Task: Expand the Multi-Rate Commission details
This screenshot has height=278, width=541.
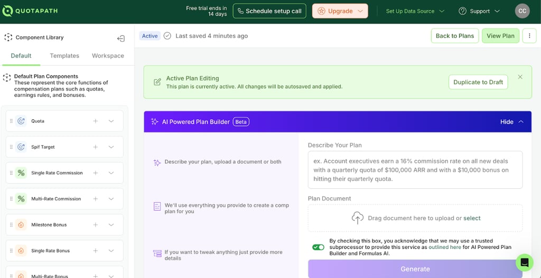Action: click(x=111, y=199)
